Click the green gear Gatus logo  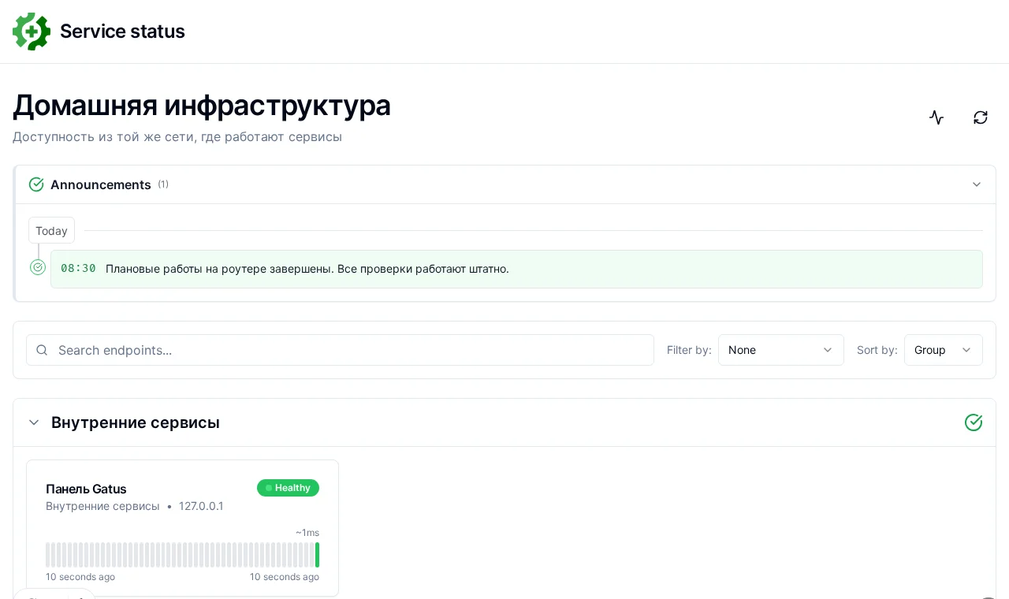[x=32, y=32]
